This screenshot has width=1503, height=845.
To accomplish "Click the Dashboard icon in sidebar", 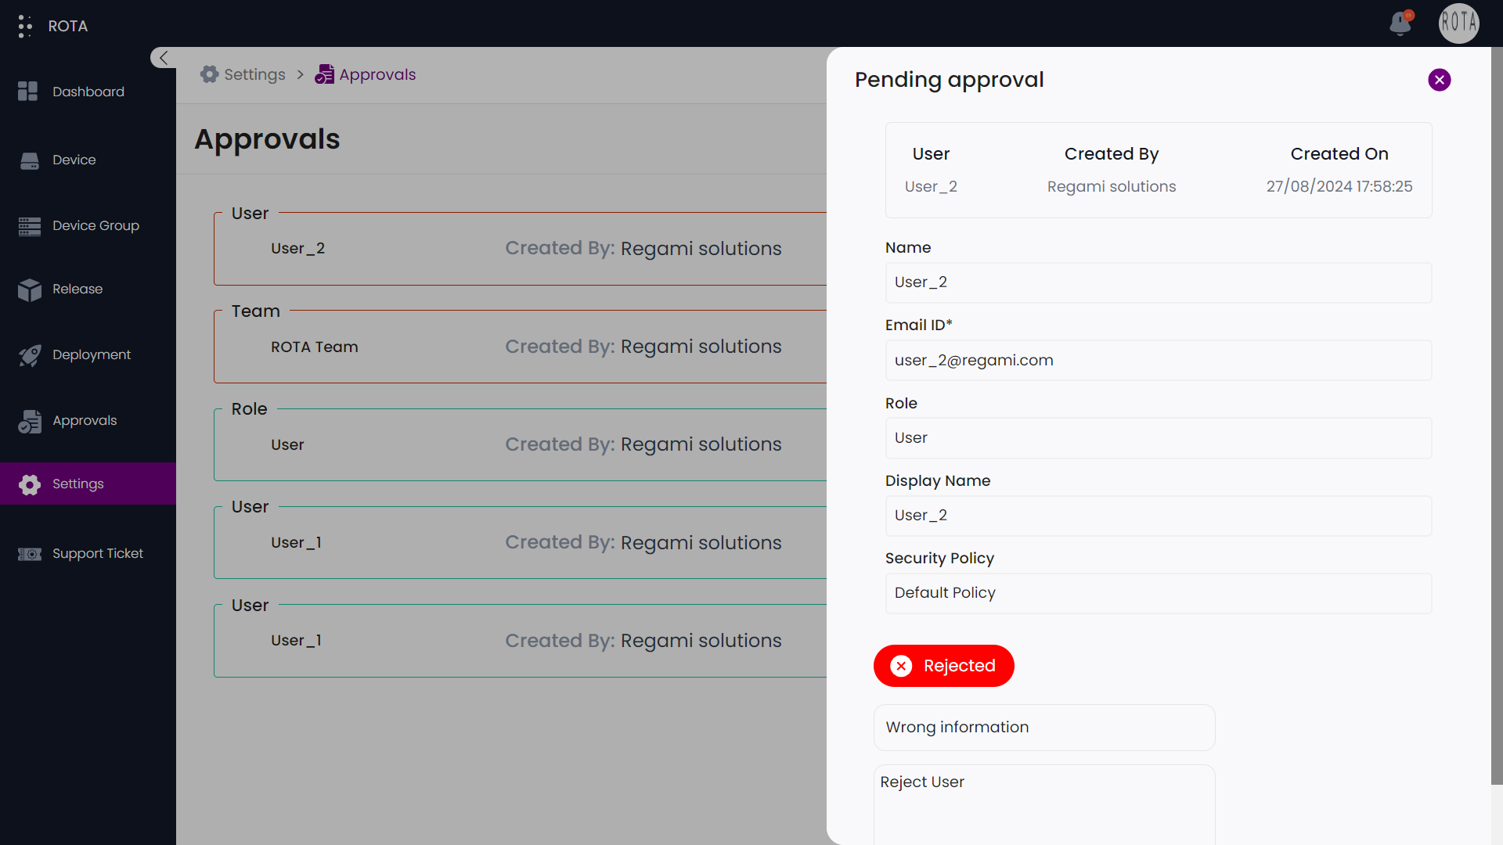I will pyautogui.click(x=29, y=92).
